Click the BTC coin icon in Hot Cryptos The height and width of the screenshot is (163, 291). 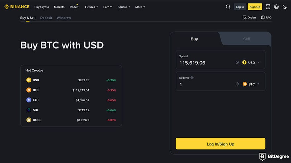coord(29,90)
